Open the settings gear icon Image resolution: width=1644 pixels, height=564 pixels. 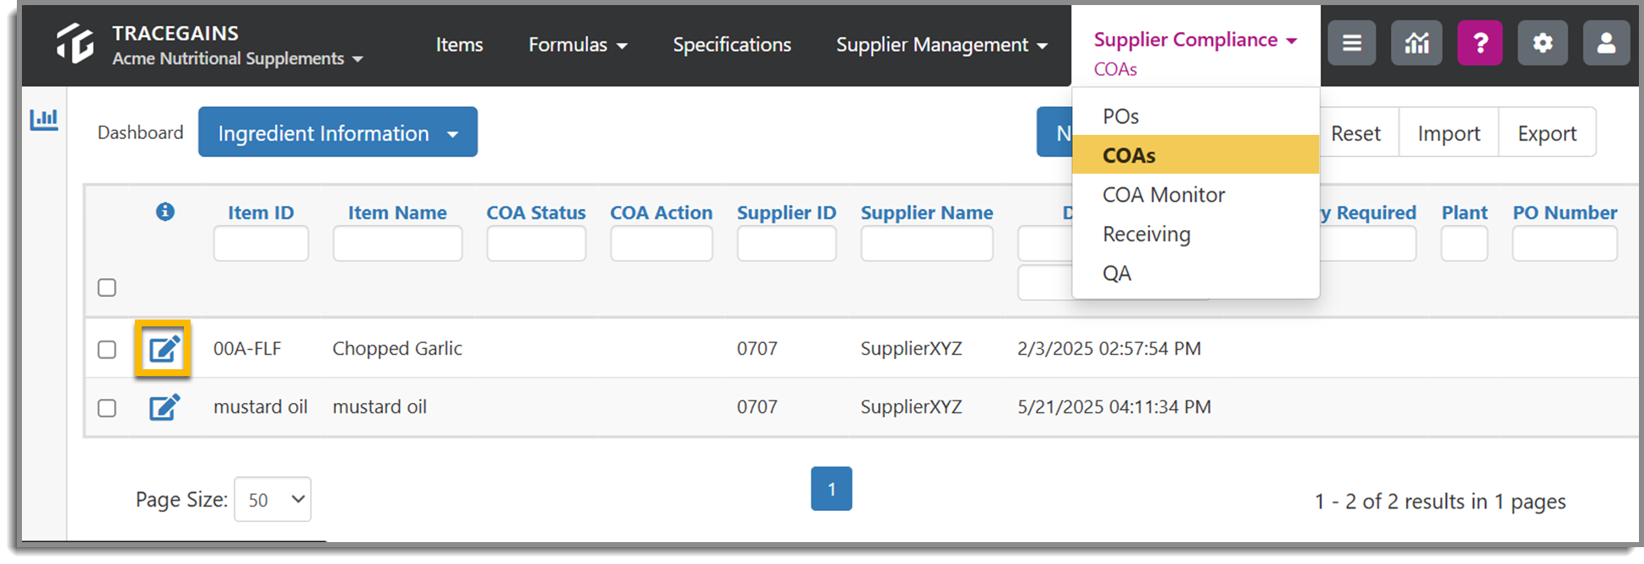1543,43
